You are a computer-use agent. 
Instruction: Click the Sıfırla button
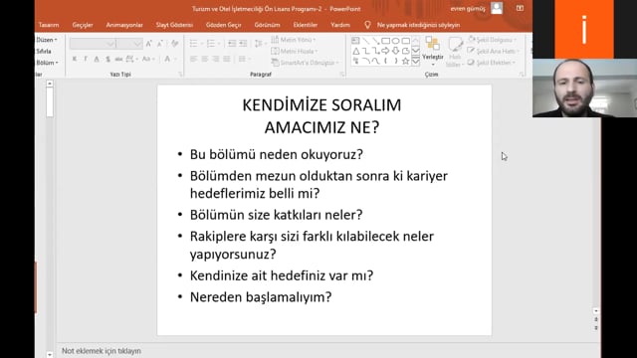[44, 51]
